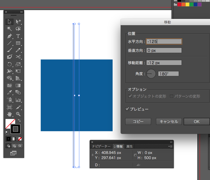Apply None mode button
Viewport: 210px width, 180px height.
[x=20, y=139]
